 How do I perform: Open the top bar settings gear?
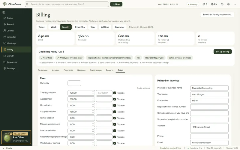pyautogui.click(x=228, y=4)
